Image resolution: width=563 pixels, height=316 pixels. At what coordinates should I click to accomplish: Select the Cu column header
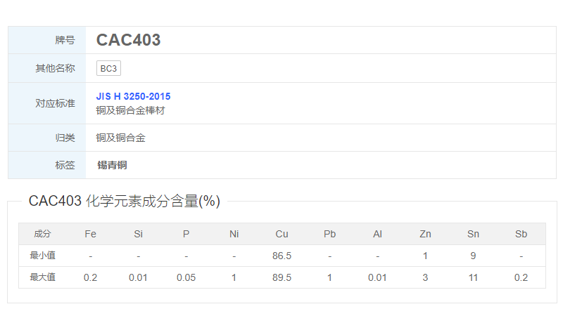[281, 234]
